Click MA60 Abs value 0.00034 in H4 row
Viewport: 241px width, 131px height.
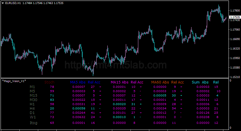pos(160,109)
